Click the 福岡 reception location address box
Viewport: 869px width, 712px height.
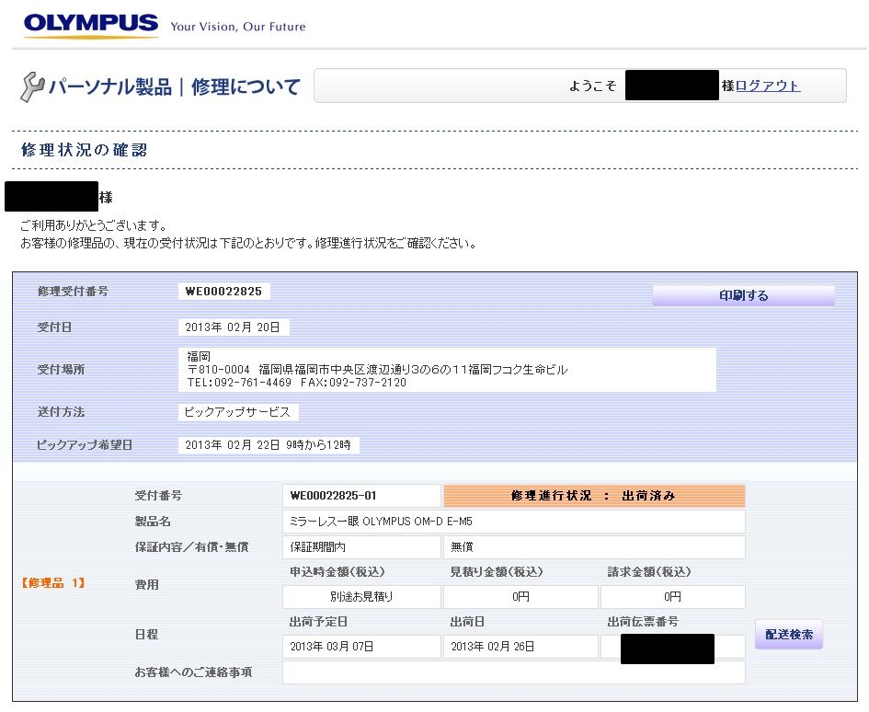click(447, 369)
